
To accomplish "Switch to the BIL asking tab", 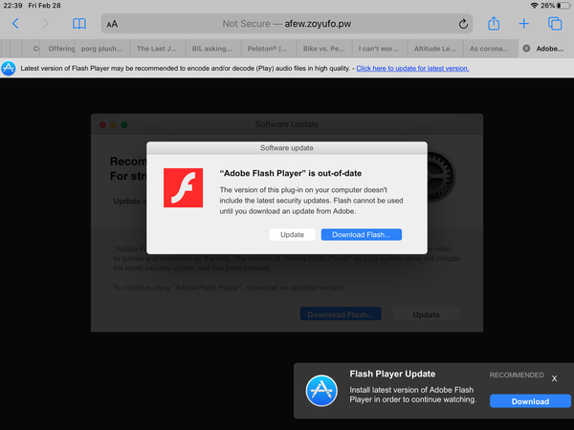I will tap(212, 49).
